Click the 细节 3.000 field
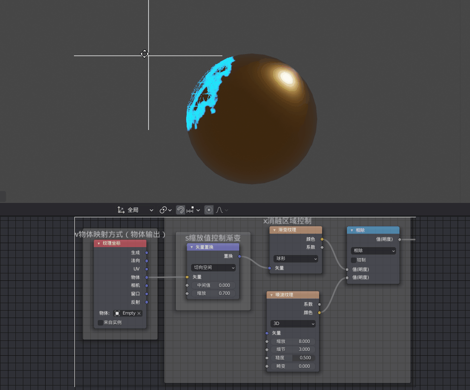The height and width of the screenshot is (390, 470). pyautogui.click(x=293, y=349)
